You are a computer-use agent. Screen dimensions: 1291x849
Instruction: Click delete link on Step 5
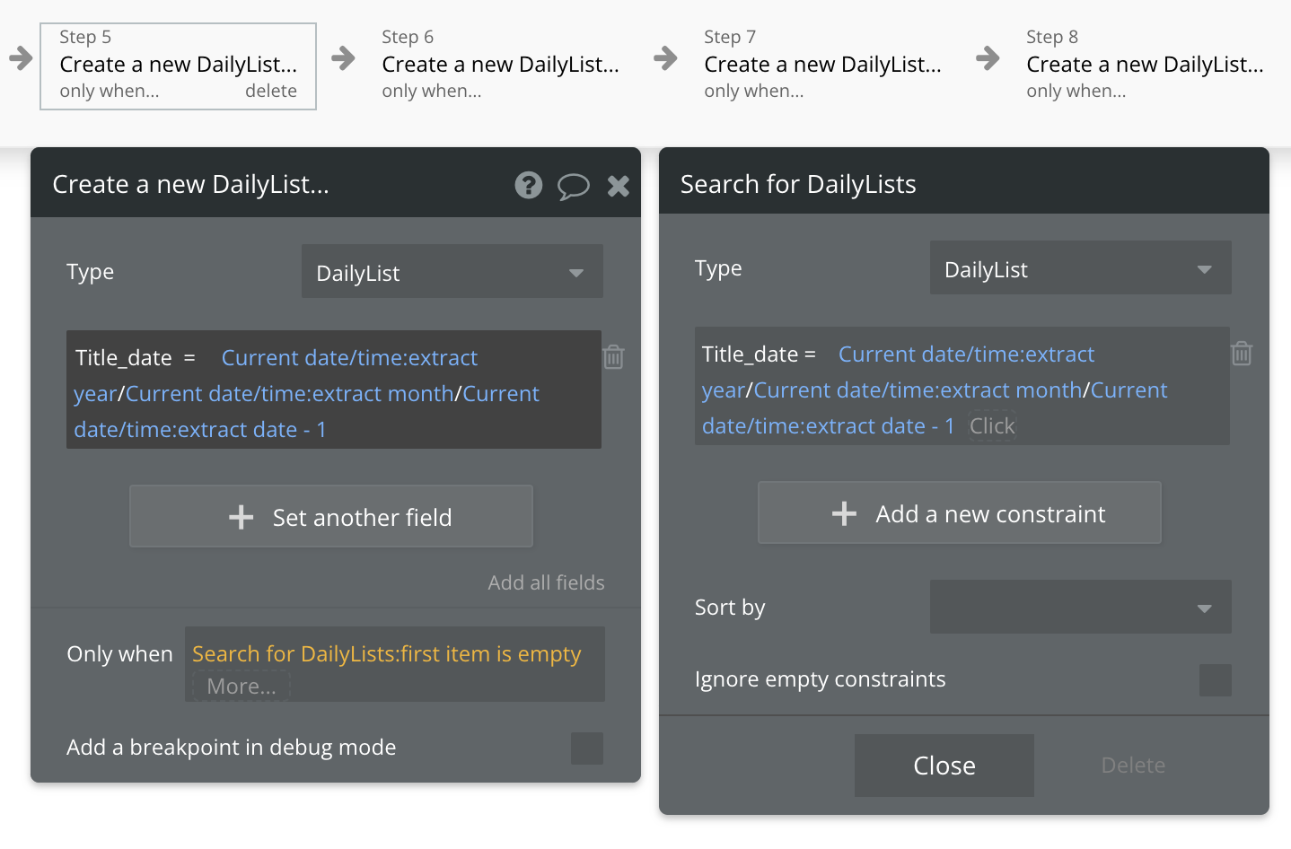271,91
